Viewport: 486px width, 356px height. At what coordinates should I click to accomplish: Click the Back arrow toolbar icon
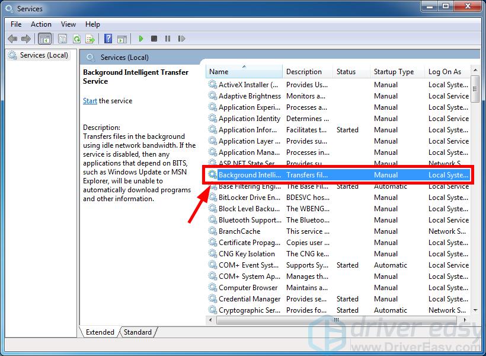(x=12, y=39)
